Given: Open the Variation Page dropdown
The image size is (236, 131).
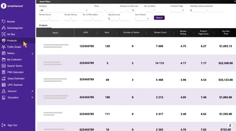Looking at the screenshot, I should pos(177,10).
